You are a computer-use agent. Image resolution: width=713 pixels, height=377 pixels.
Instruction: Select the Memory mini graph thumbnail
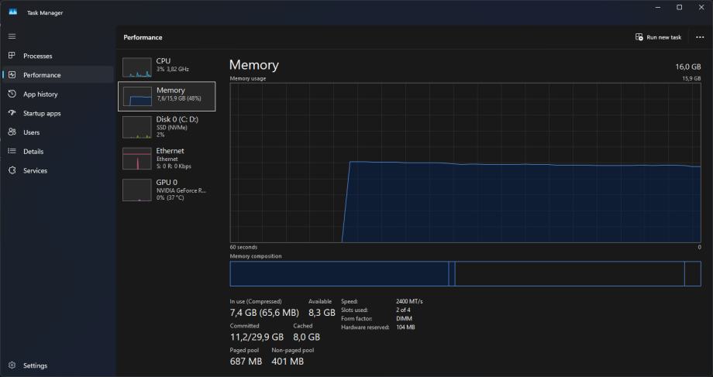[x=137, y=96]
